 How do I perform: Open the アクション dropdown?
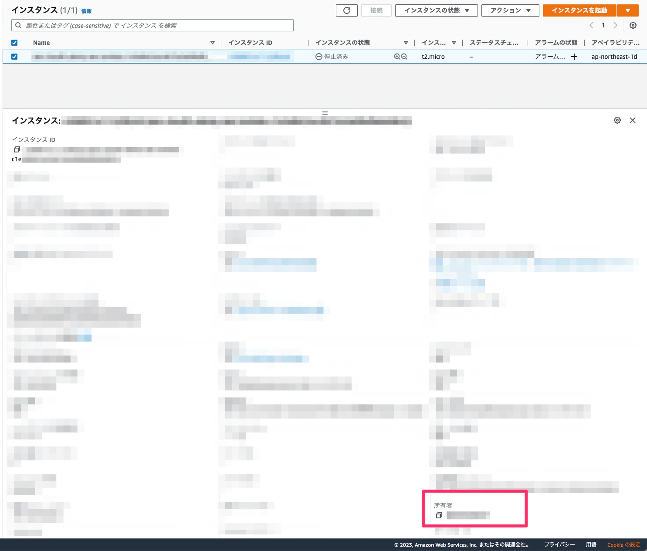pyautogui.click(x=510, y=10)
